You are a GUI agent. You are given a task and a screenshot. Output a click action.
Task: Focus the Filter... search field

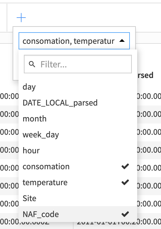pos(78,64)
